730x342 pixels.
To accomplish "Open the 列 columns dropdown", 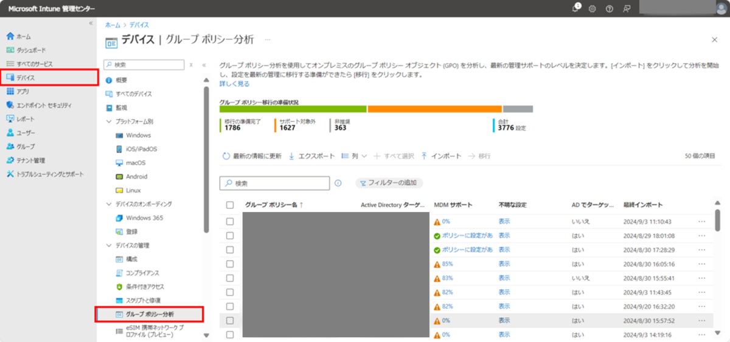I will (x=354, y=156).
